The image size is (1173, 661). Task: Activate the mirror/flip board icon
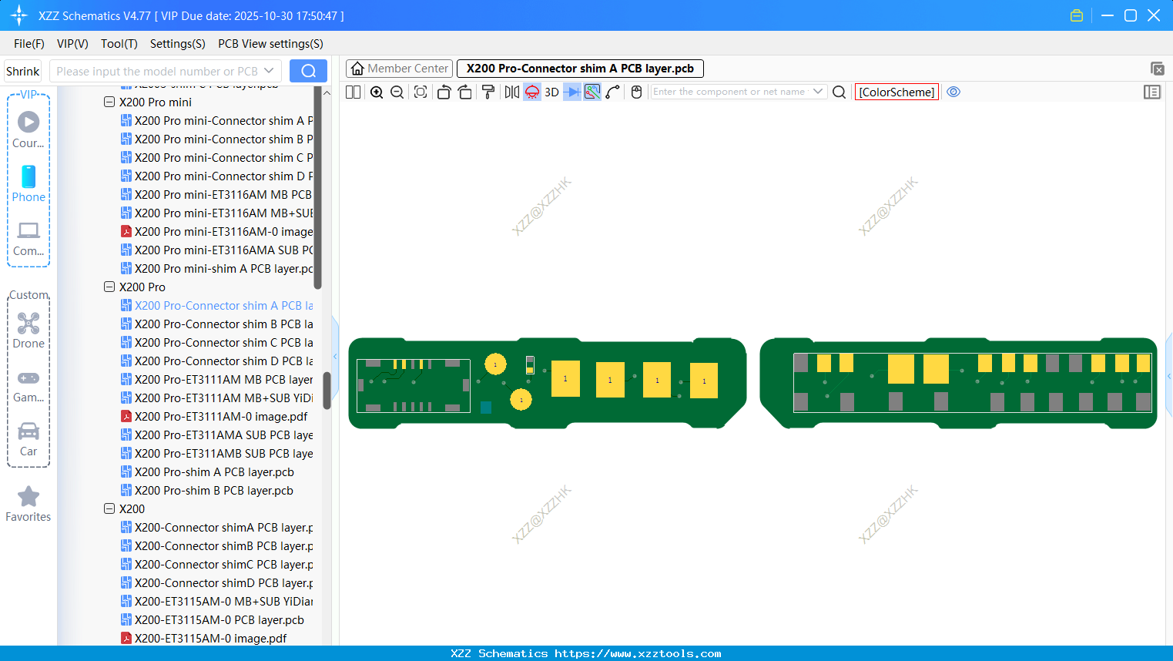pyautogui.click(x=511, y=92)
